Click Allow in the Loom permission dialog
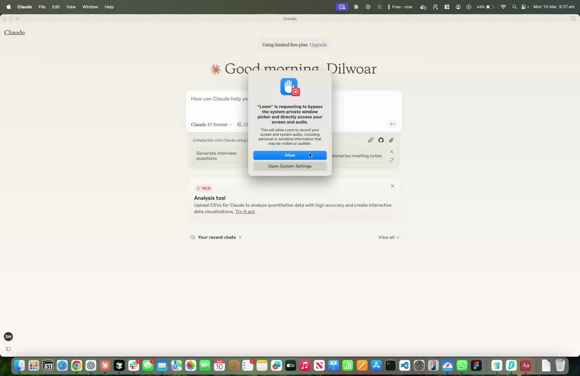Screen dimensions: 580x376 (x=290, y=155)
